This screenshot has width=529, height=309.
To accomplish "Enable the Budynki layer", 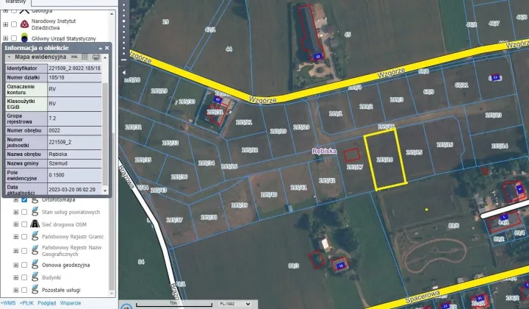I will click(24, 277).
